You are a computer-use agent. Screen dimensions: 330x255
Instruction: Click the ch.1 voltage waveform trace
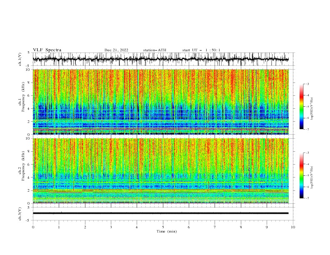click(161, 59)
